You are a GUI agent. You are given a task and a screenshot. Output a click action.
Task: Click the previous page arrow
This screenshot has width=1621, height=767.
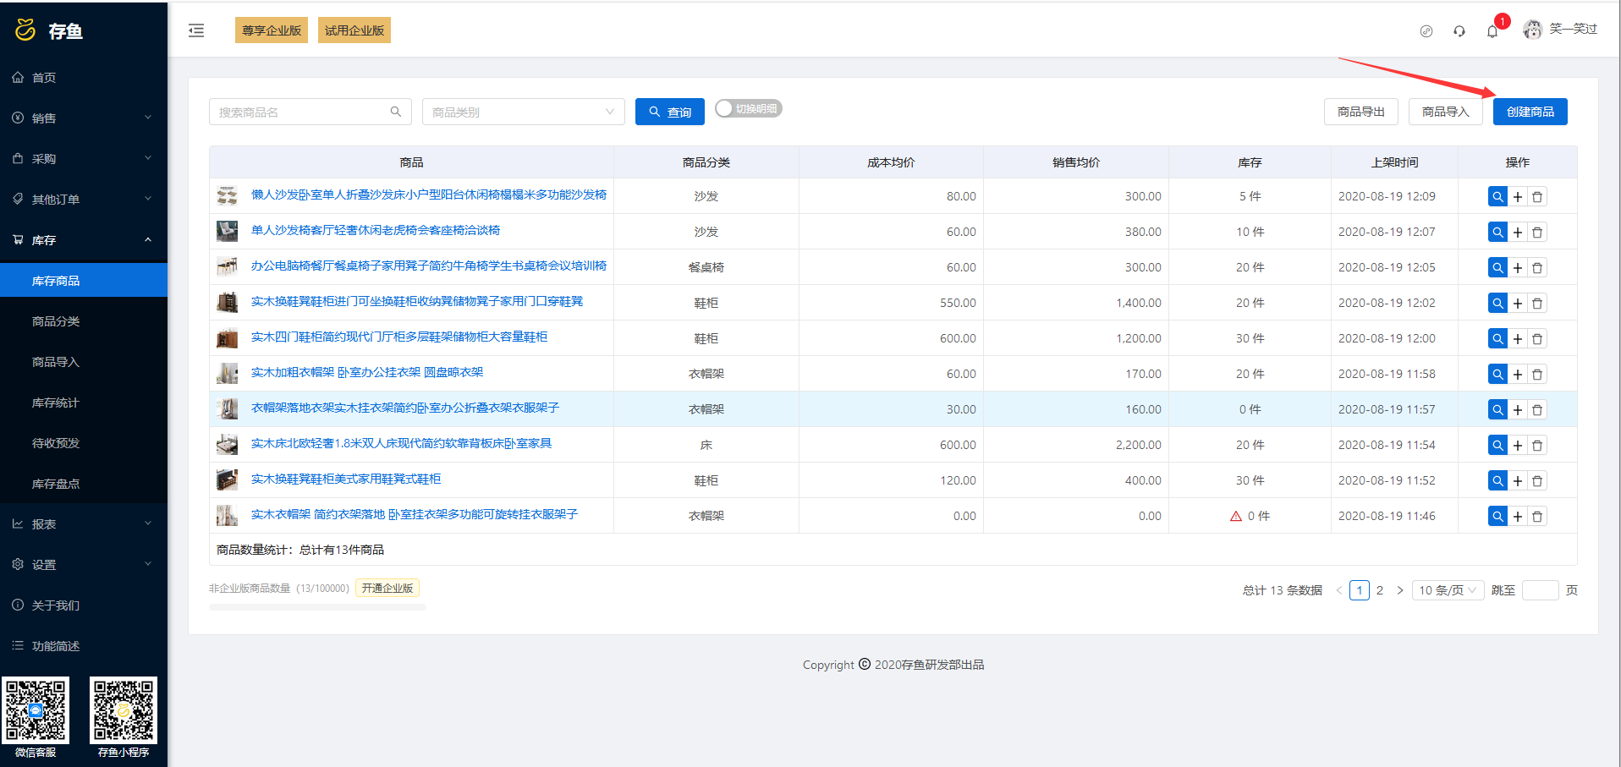[1338, 590]
